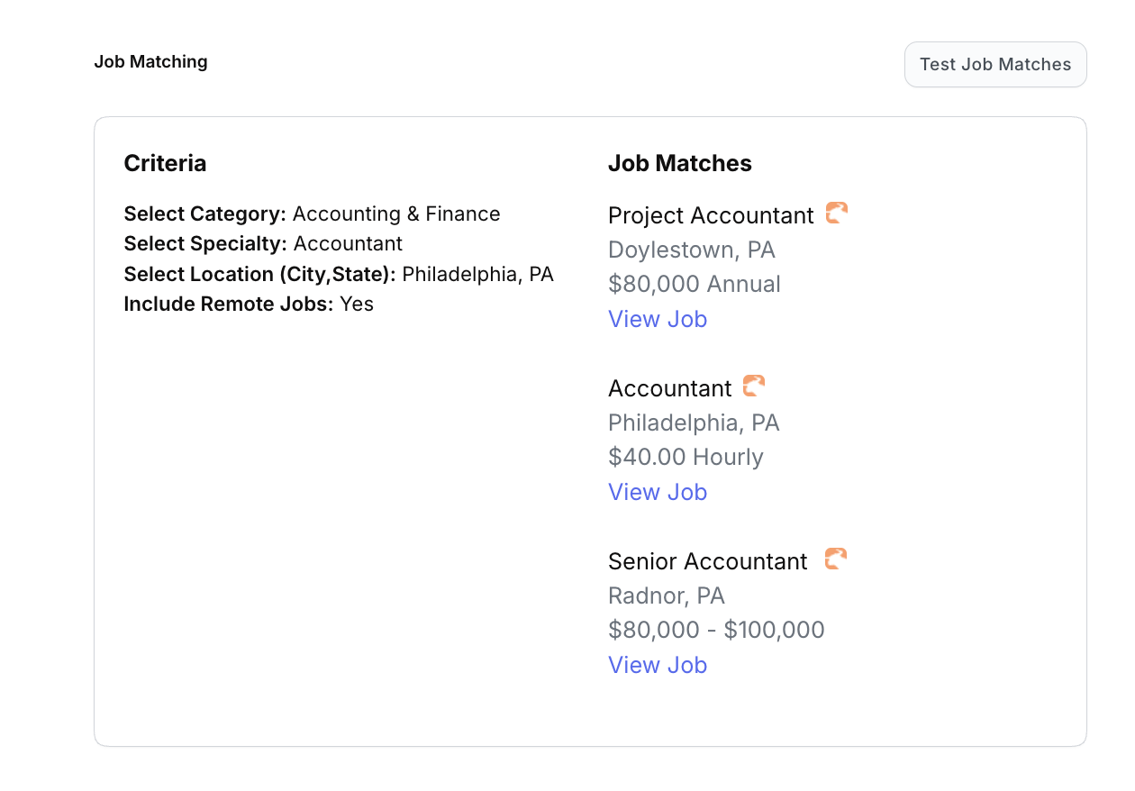Click the Radnor, PA location text

tap(666, 596)
